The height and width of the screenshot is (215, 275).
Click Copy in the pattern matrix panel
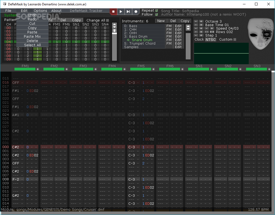tap(76, 20)
